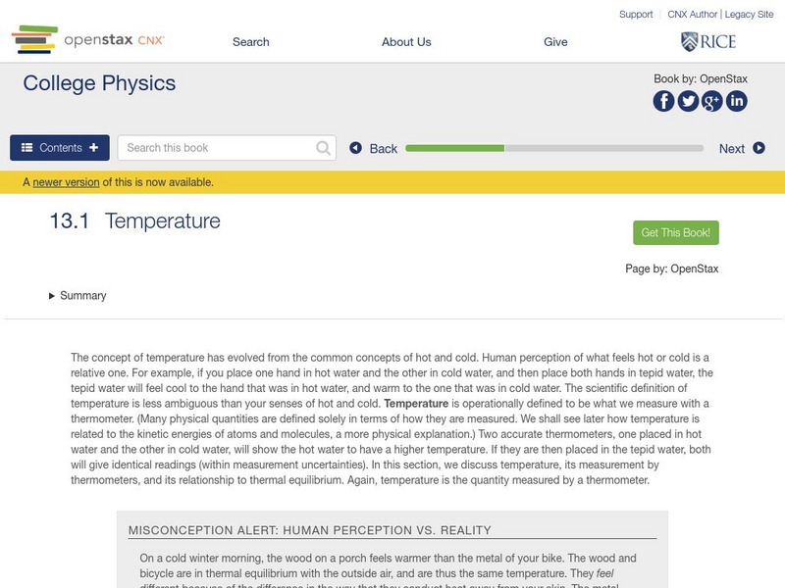Screen dimensions: 785x588
Task: Open the About Us menu
Action: point(406,42)
